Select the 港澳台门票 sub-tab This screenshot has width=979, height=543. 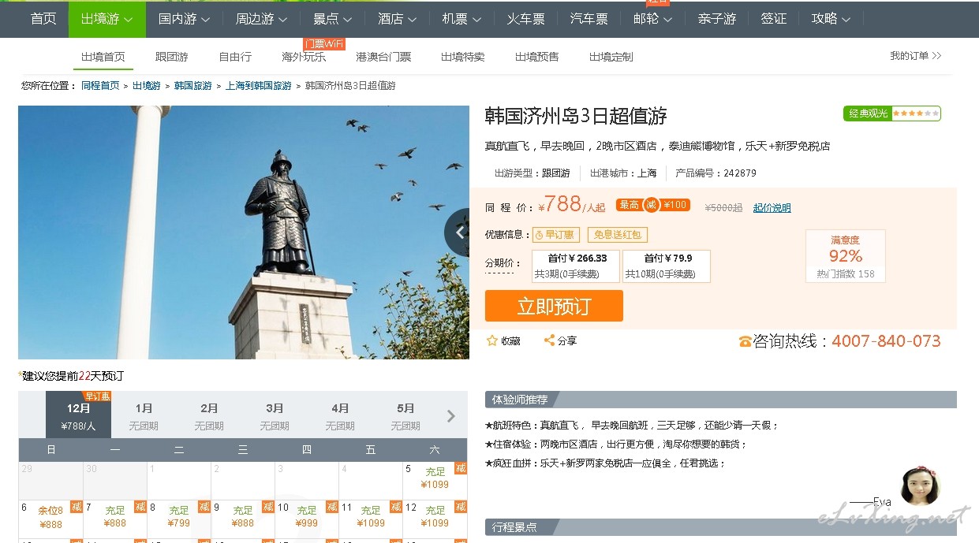point(383,57)
